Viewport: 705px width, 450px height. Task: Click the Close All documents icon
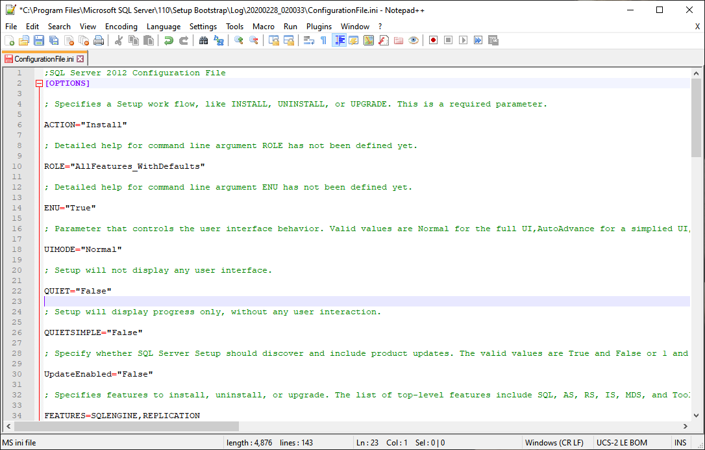click(x=84, y=40)
